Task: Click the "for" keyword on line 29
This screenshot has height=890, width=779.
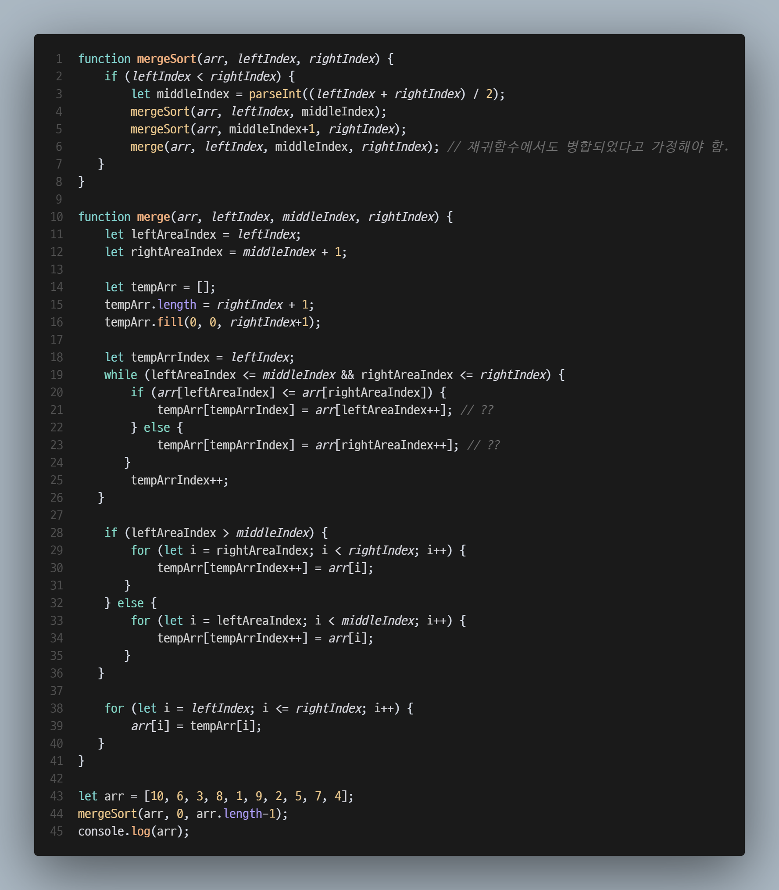Action: pyautogui.click(x=140, y=550)
